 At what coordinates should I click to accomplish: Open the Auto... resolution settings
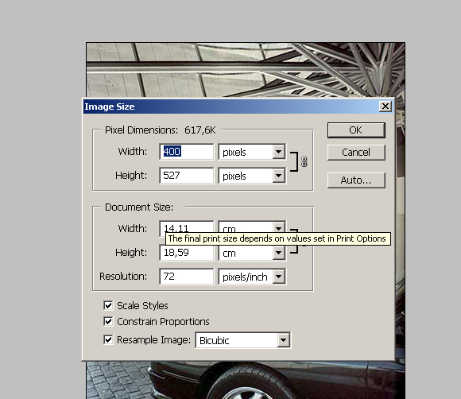(356, 180)
